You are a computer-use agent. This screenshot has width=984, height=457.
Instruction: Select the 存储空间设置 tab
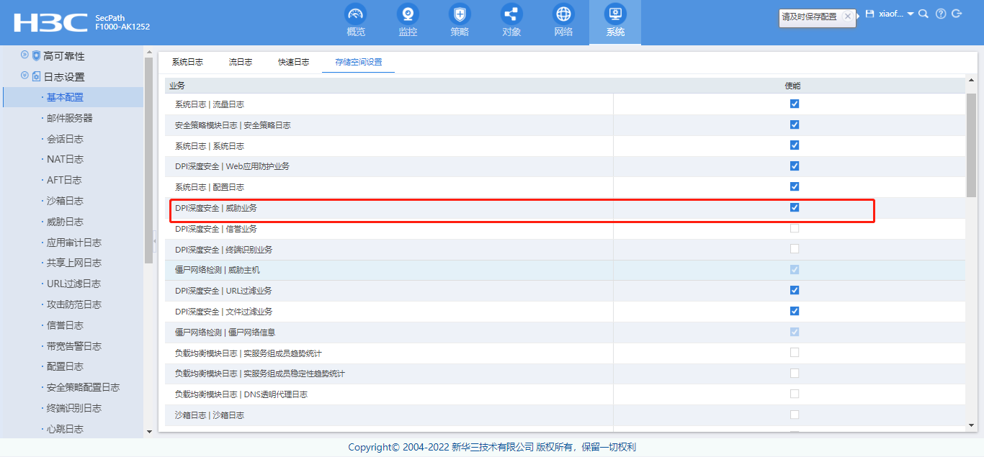coord(358,62)
